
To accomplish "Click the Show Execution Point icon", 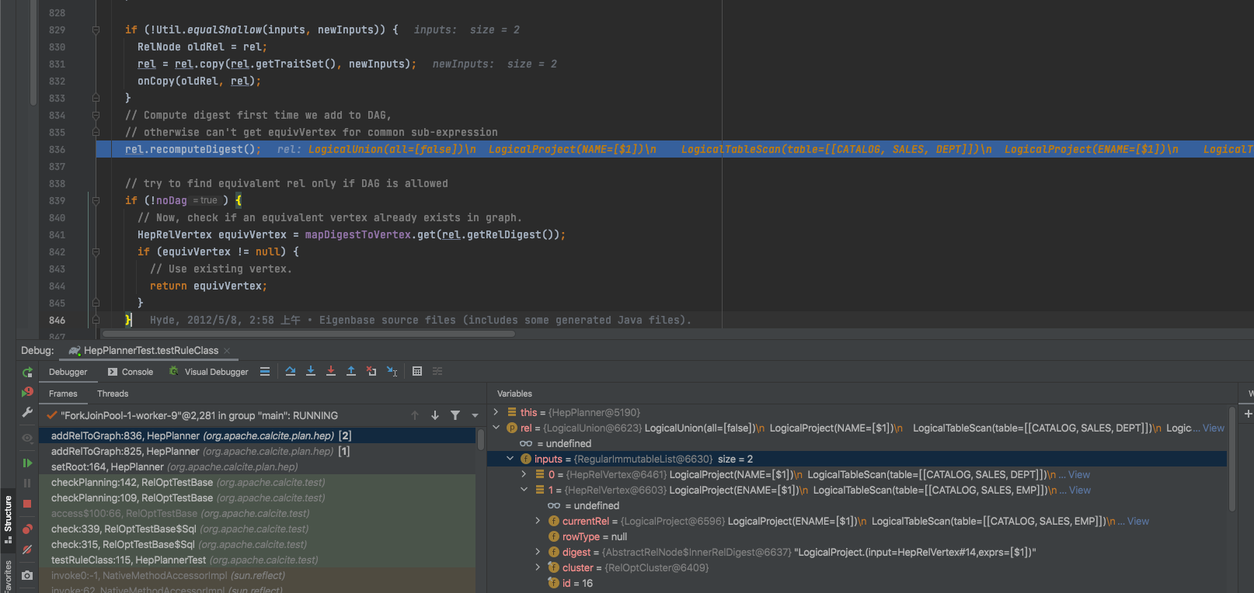I will (x=265, y=372).
